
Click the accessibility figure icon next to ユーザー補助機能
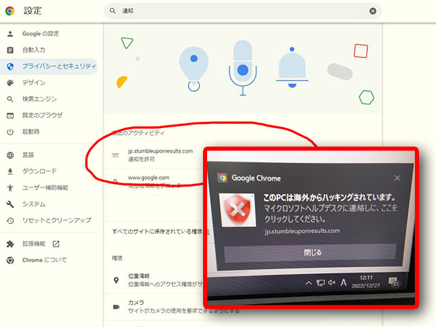10,188
